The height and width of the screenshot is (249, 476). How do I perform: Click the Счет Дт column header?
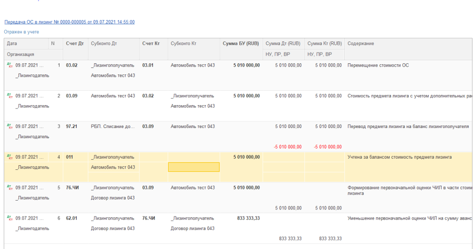(x=74, y=44)
